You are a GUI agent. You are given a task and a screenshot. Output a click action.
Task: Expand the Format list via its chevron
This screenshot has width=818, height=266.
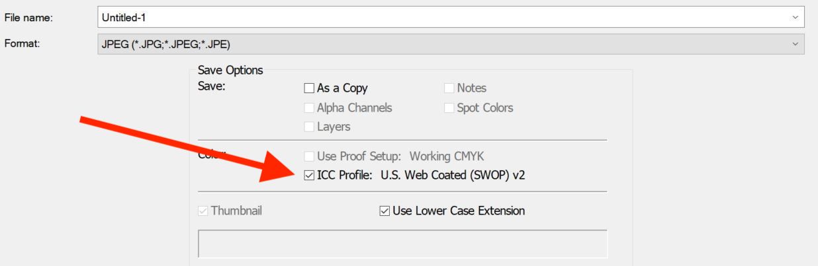point(795,44)
